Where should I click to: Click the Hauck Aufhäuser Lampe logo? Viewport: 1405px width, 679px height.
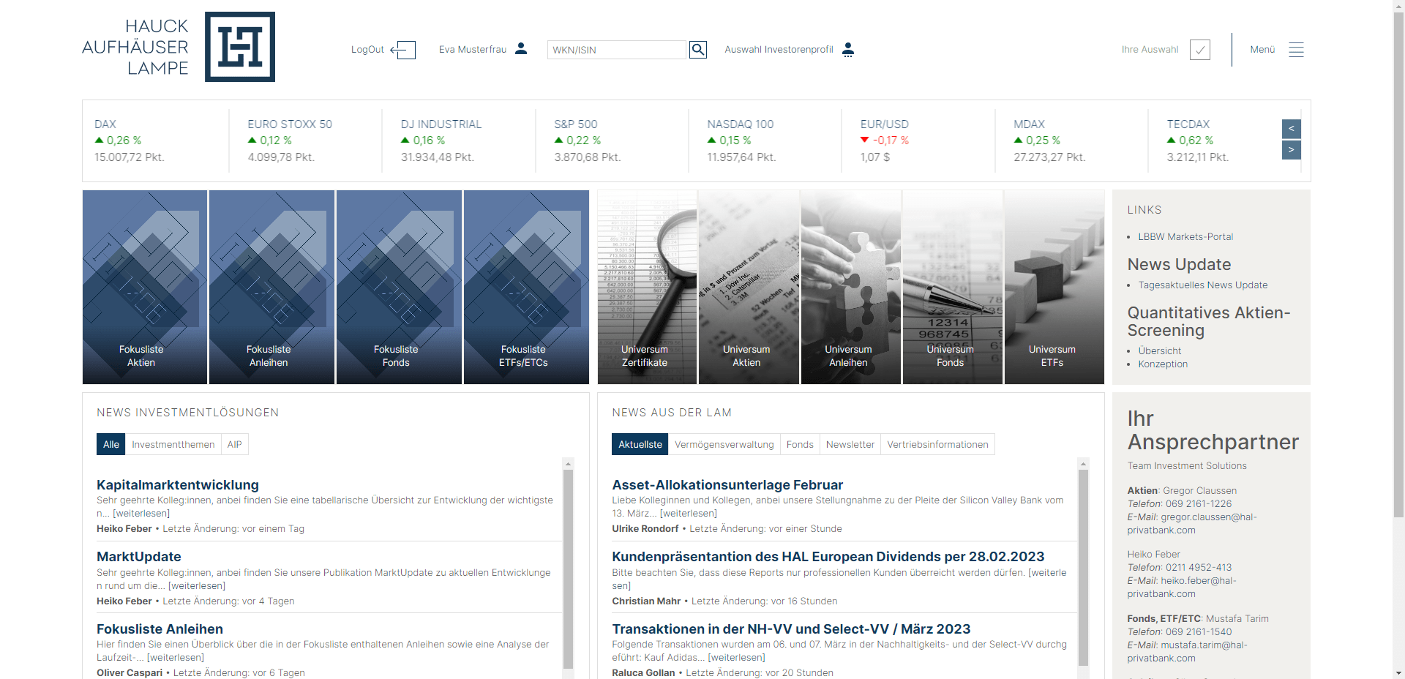[x=179, y=47]
